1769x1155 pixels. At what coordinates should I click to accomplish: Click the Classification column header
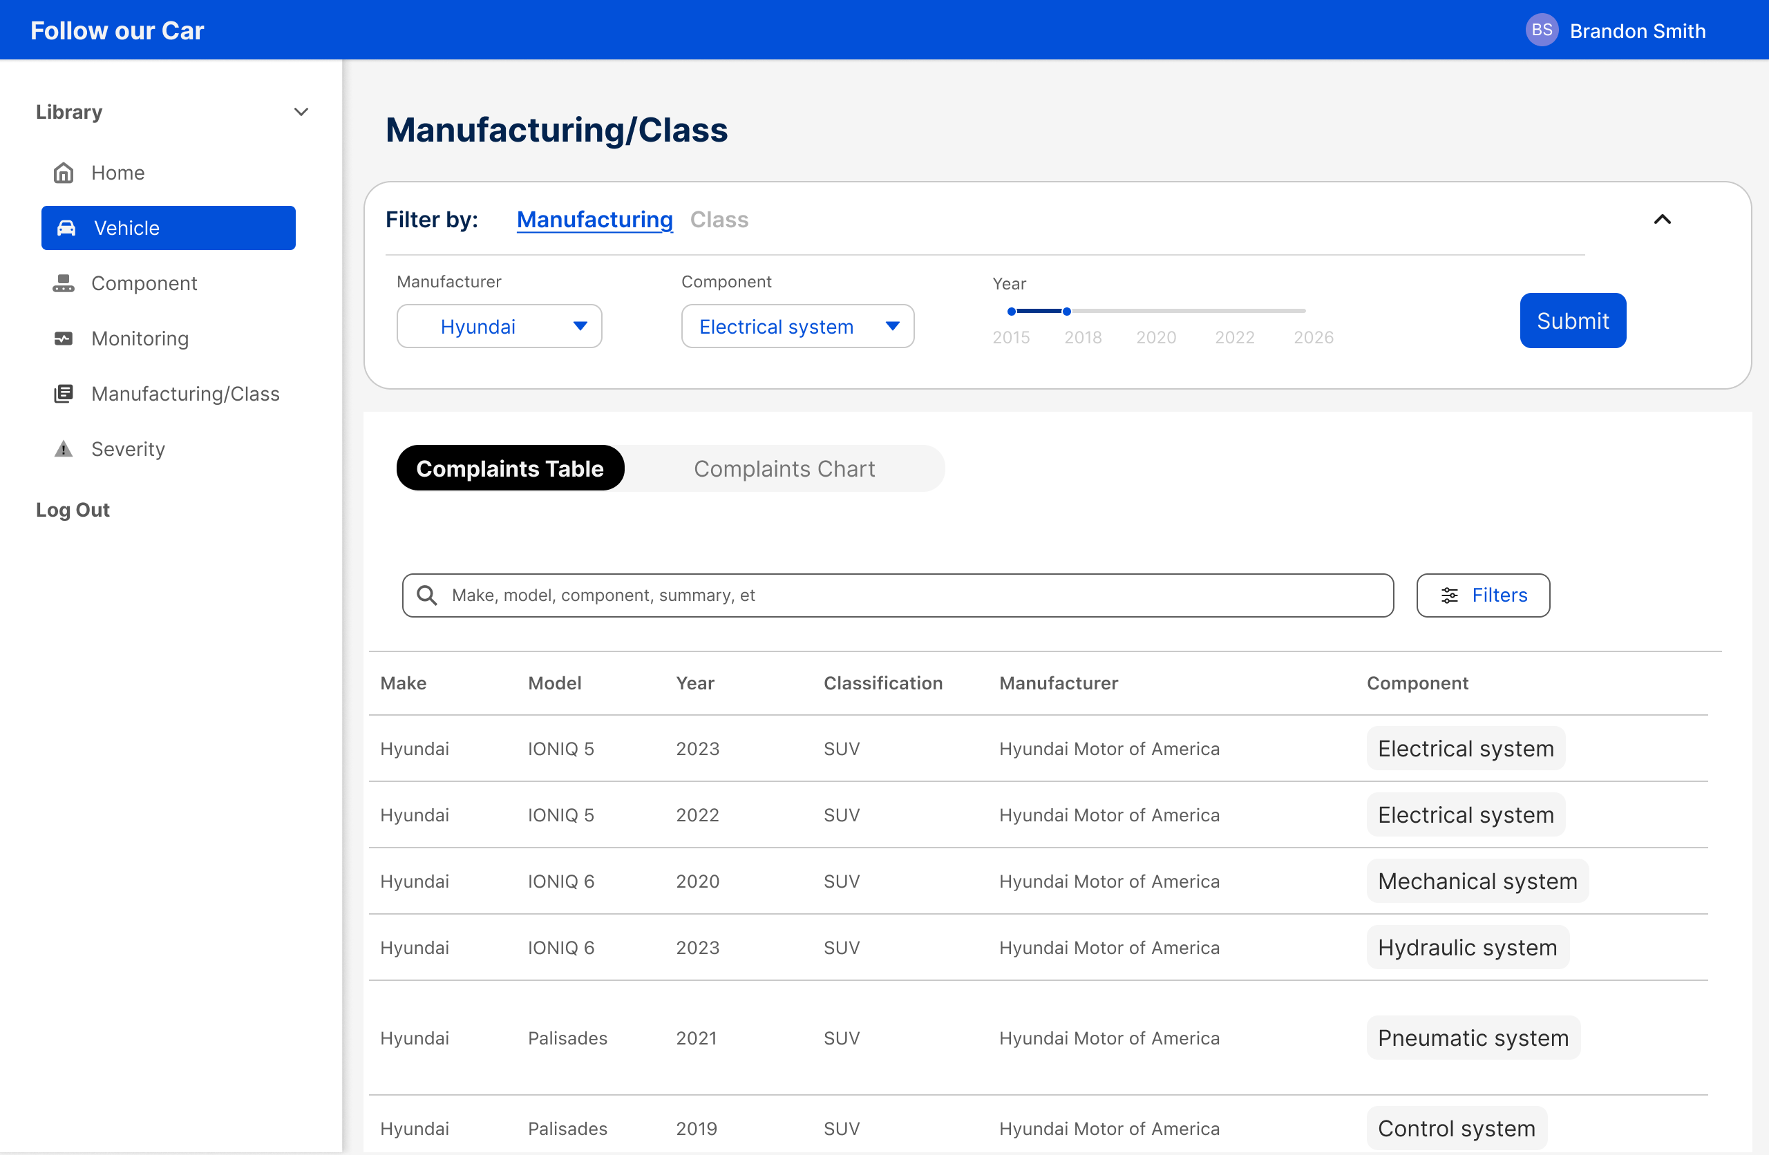pyautogui.click(x=883, y=683)
